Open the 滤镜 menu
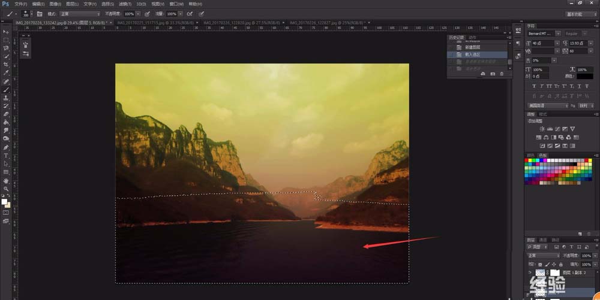This screenshot has width=600, height=300. pos(125,4)
